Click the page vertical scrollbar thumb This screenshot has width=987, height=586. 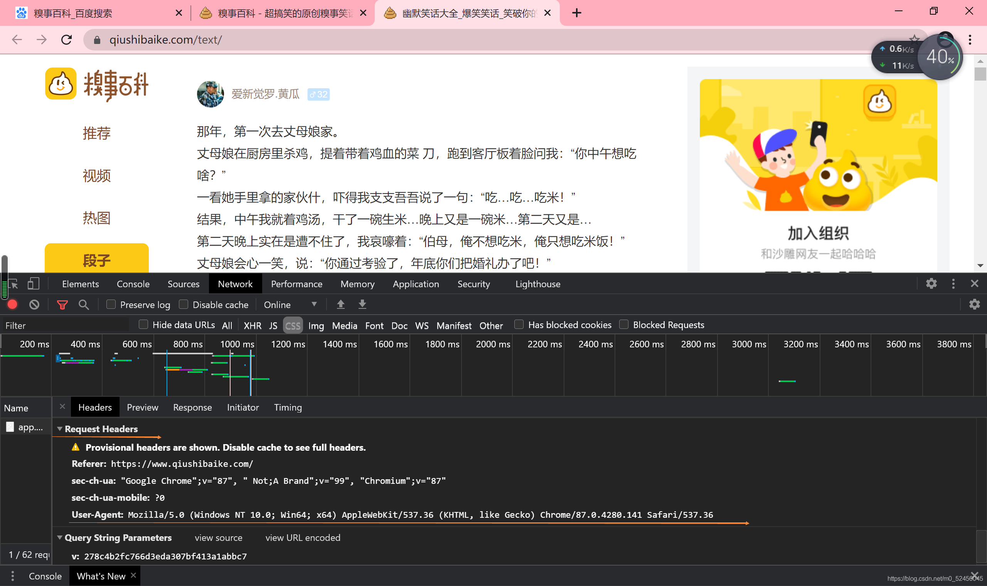[x=980, y=74]
